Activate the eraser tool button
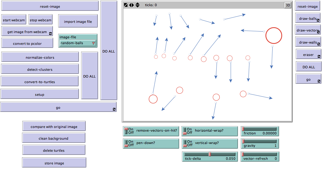The height and width of the screenshot is (174, 323). [308, 55]
